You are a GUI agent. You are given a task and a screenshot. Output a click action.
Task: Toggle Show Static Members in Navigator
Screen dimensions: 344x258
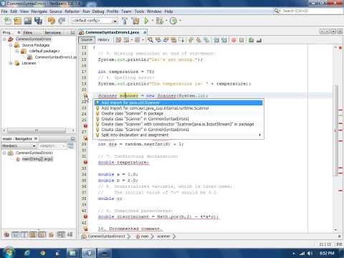click(x=24, y=234)
